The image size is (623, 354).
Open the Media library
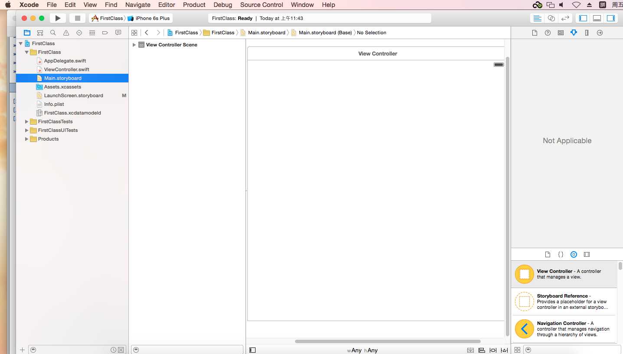[587, 255]
